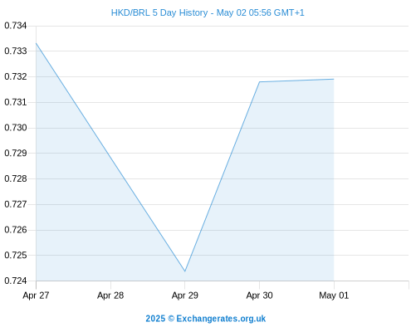Click the 0.726 y-axis label
This screenshot has height=332, width=411.
pyautogui.click(x=16, y=230)
